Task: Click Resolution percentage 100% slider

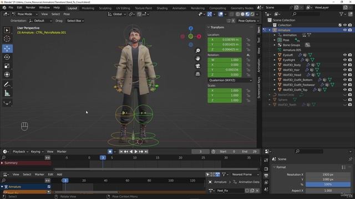Action: point(328,184)
